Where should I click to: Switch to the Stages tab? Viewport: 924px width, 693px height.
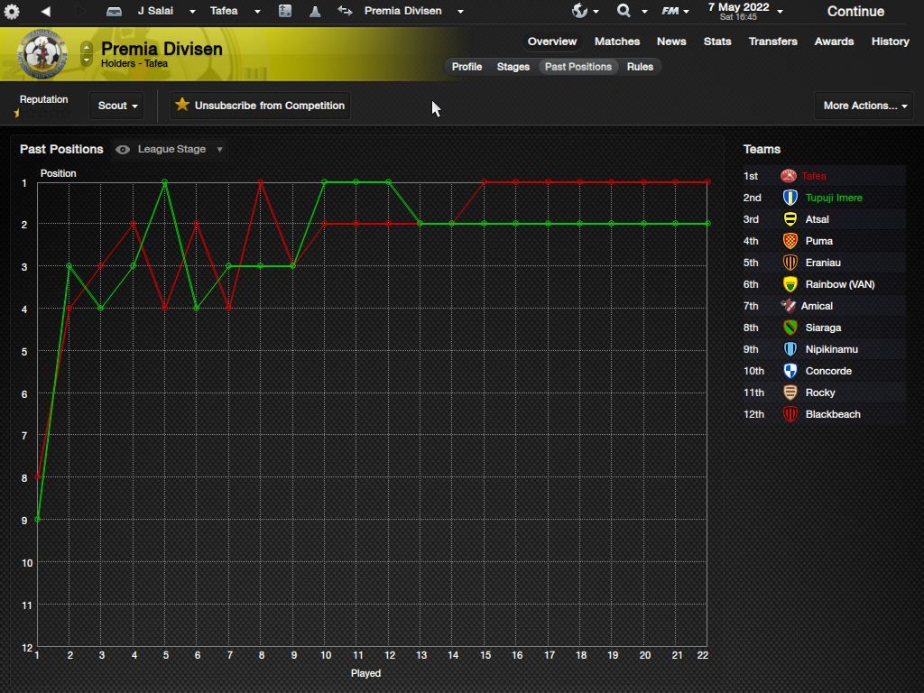513,67
